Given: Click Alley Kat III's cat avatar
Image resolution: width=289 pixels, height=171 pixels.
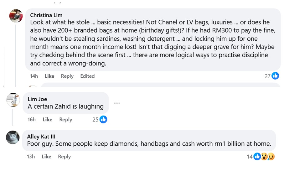Looking at the screenshot, I should pyautogui.click(x=13, y=137).
